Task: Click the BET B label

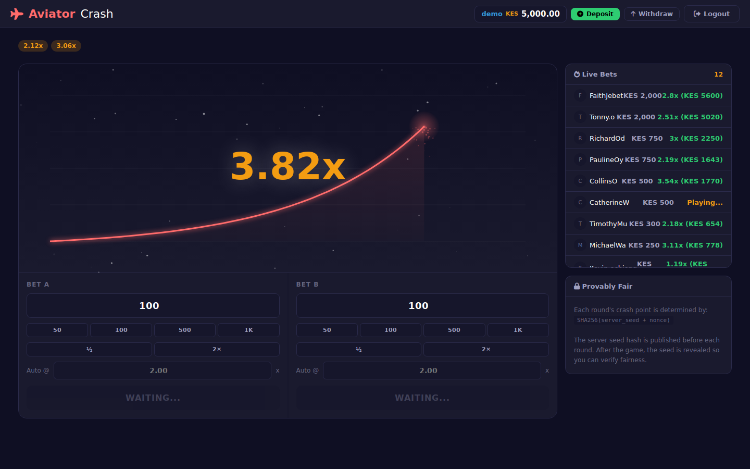Action: 307,285
